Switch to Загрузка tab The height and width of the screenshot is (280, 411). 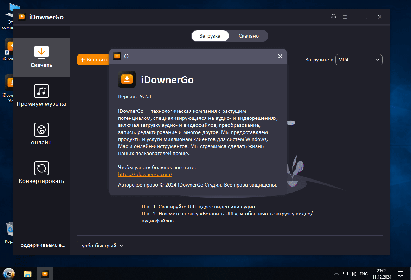click(x=210, y=36)
